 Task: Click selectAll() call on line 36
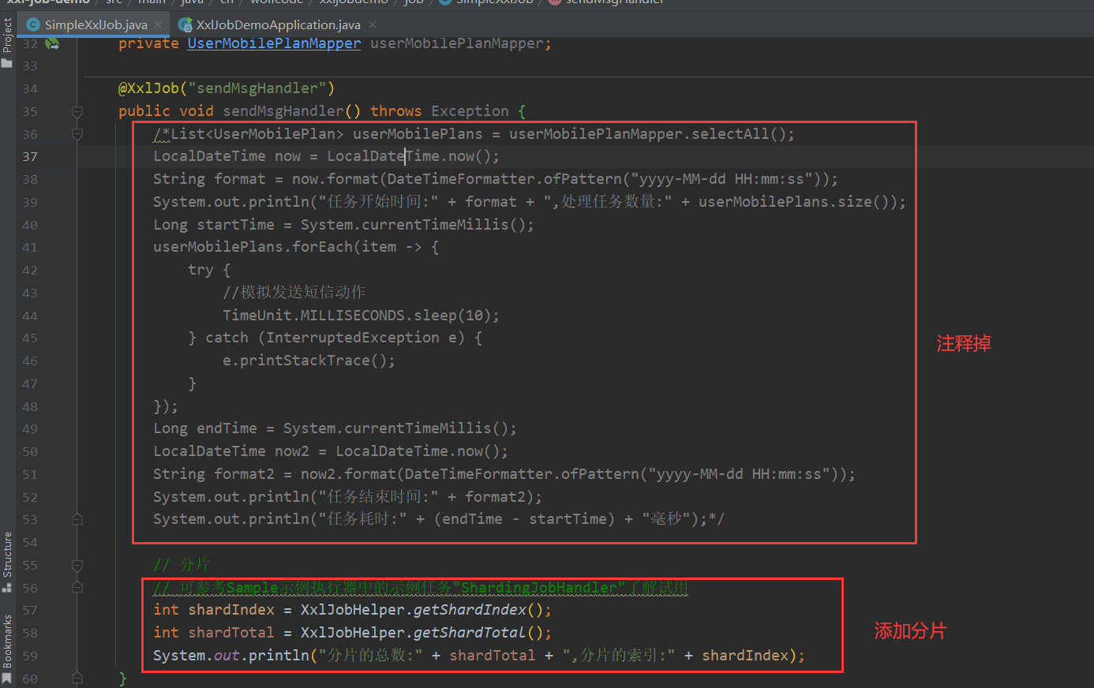[739, 134]
